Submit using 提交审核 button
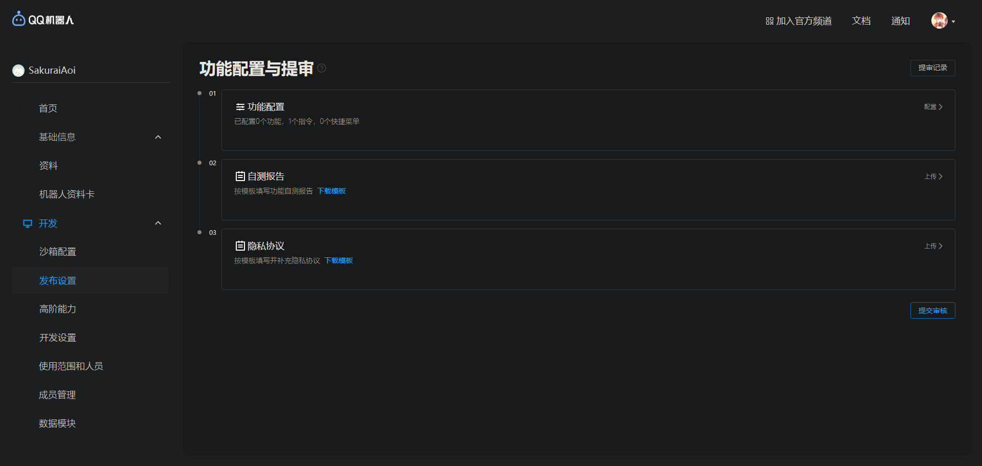Screen dimensions: 982x466 click(x=932, y=310)
